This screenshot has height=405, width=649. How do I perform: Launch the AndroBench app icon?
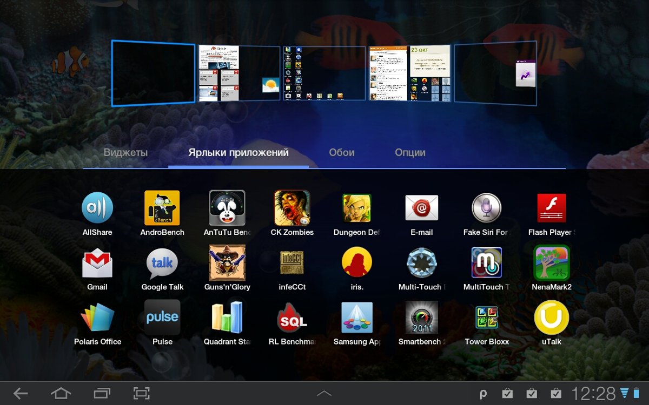[x=162, y=208]
